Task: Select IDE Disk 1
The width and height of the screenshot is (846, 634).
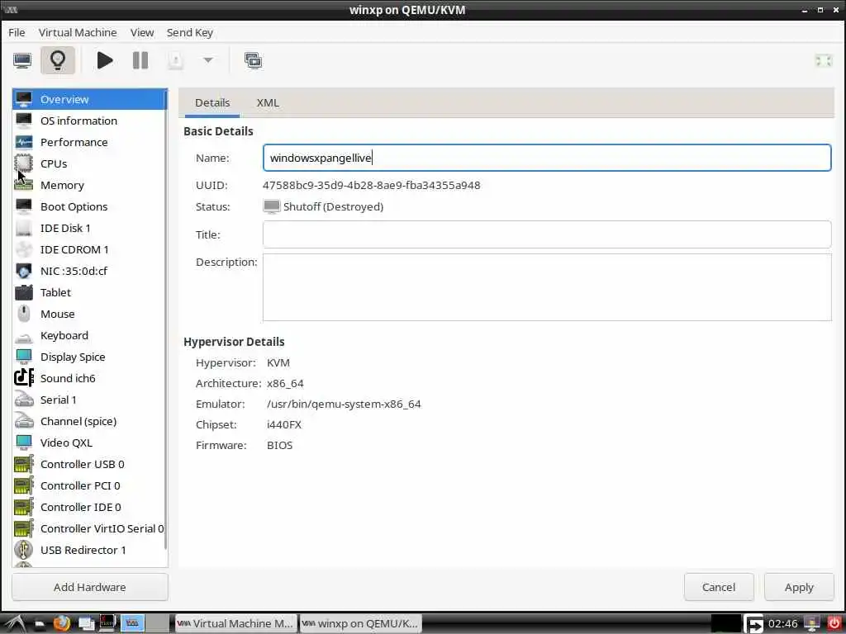Action: point(89,228)
